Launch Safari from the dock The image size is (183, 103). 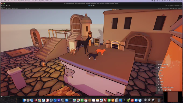pyautogui.click(x=32, y=100)
